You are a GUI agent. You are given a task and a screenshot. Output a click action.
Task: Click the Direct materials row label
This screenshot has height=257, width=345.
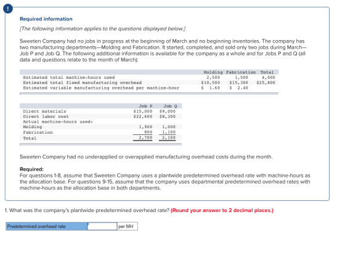coord(44,112)
